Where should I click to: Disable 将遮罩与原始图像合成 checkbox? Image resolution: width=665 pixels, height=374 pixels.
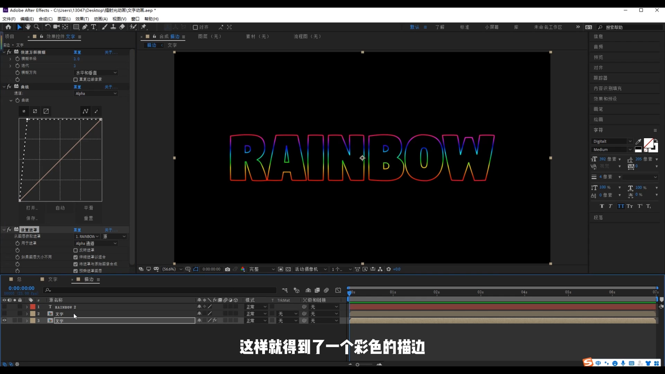click(x=76, y=264)
